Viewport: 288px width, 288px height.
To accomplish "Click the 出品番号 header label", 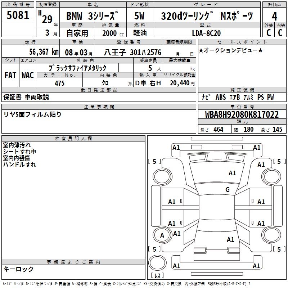I will (x=18, y=5).
